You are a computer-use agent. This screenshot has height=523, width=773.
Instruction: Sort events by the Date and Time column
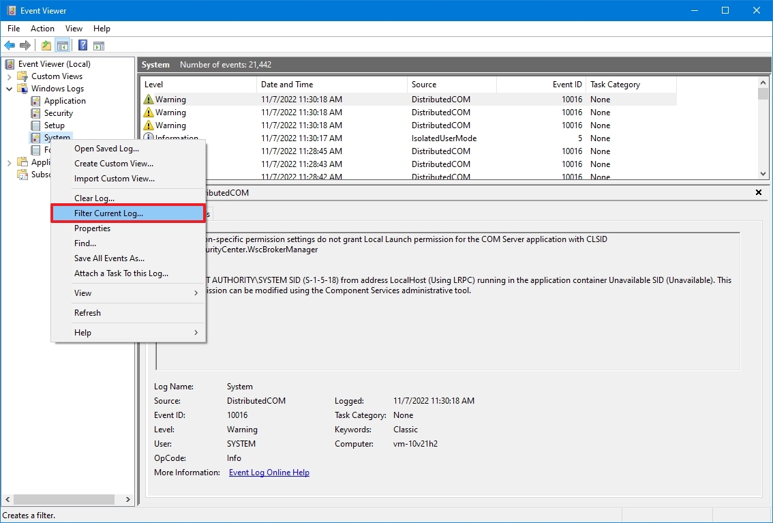(x=287, y=85)
